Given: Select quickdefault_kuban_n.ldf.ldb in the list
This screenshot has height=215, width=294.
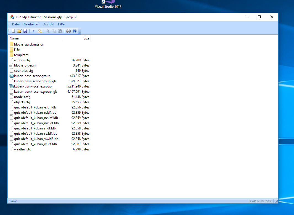Looking at the screenshot, I should [x=35, y=113].
